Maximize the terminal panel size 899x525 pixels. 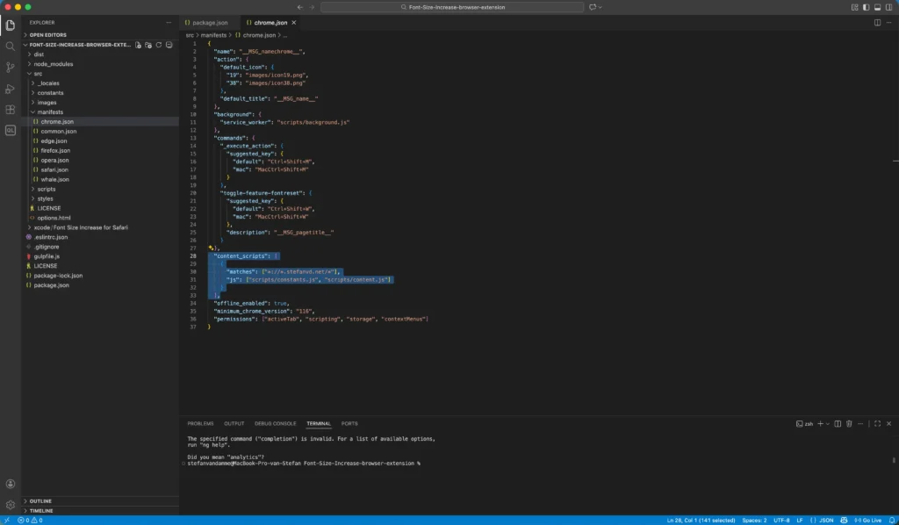[877, 423]
